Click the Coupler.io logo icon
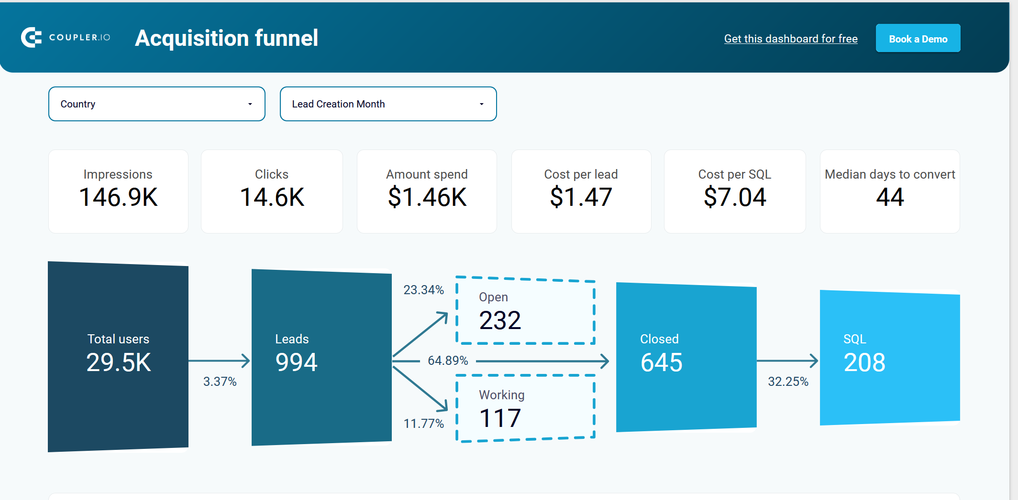 click(31, 38)
